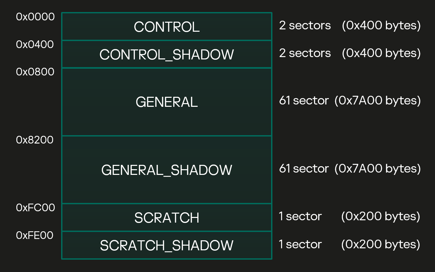Select "61 sector" beside the GENERAL block
Viewport: 435px width, 272px height.
point(304,100)
